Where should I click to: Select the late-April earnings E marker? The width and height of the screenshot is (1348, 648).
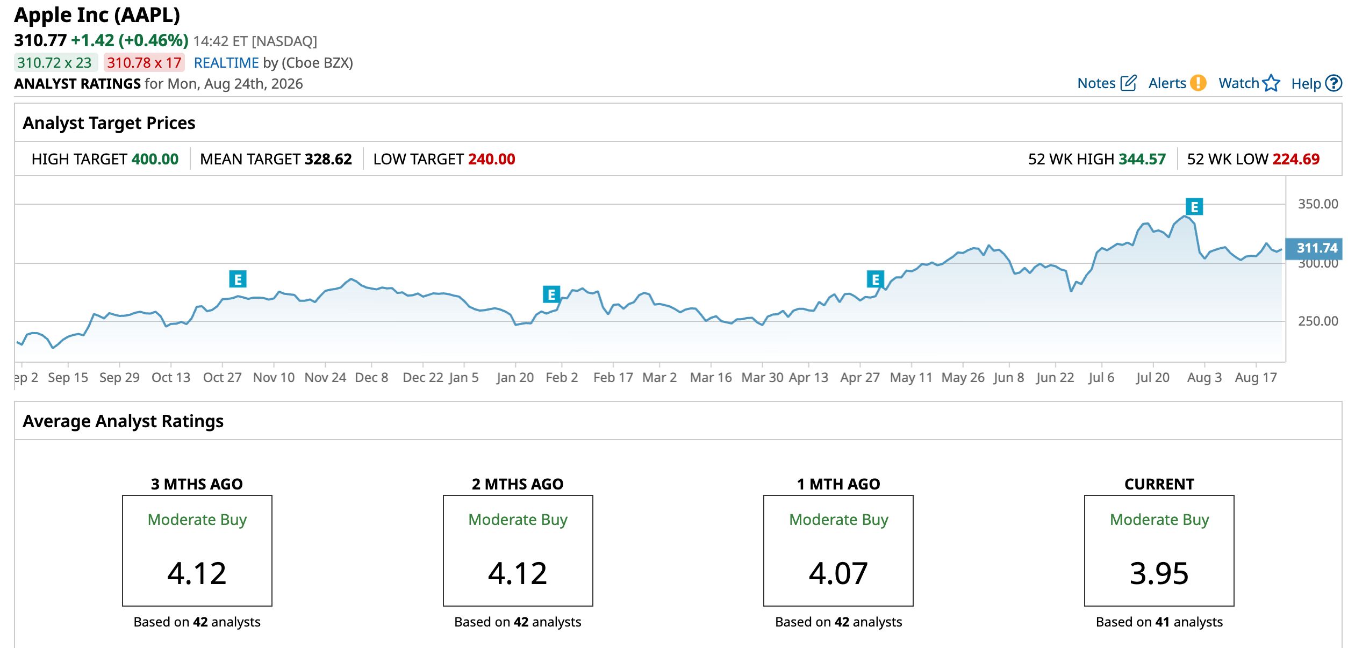coord(876,279)
